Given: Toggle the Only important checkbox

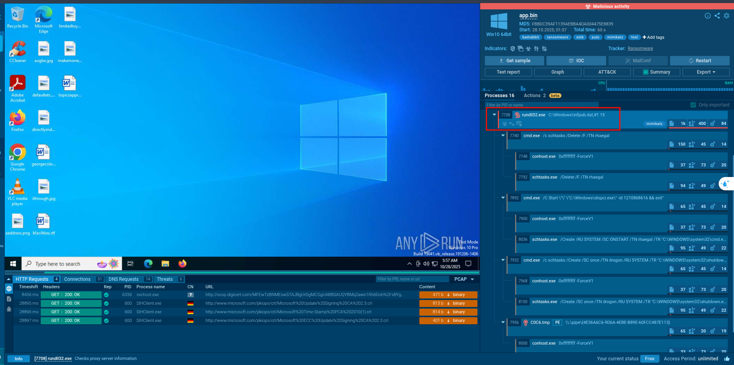Looking at the screenshot, I should [693, 105].
